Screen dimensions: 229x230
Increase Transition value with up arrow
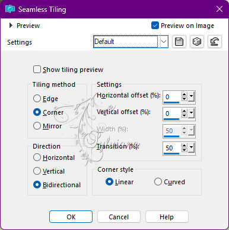(185, 146)
